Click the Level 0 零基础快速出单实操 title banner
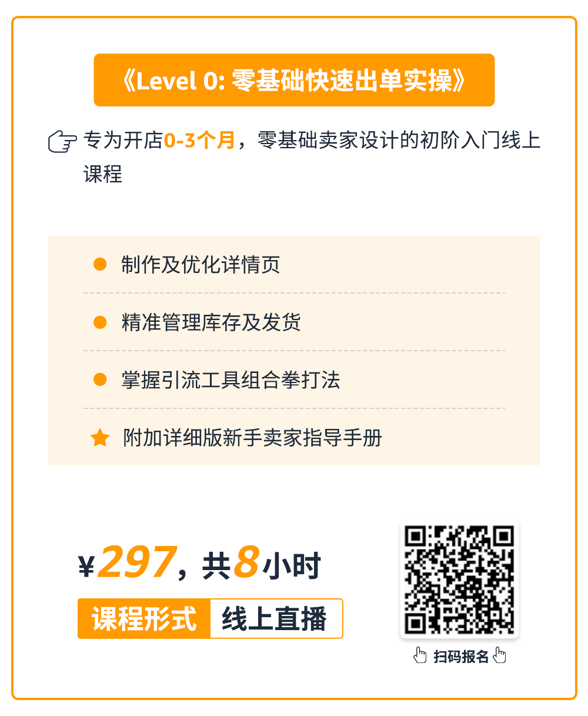Viewport: 588px width, 716px height. click(294, 80)
